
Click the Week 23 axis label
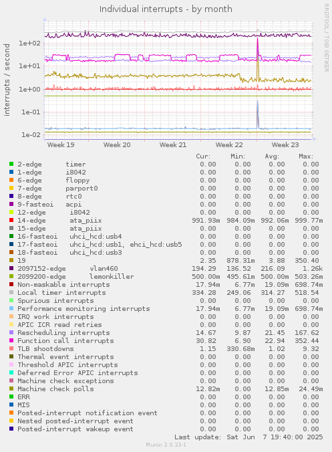tap(285, 144)
